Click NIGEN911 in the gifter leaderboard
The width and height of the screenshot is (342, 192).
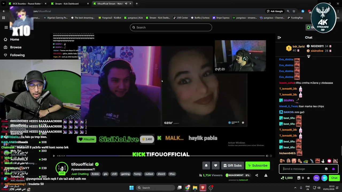[319, 46]
